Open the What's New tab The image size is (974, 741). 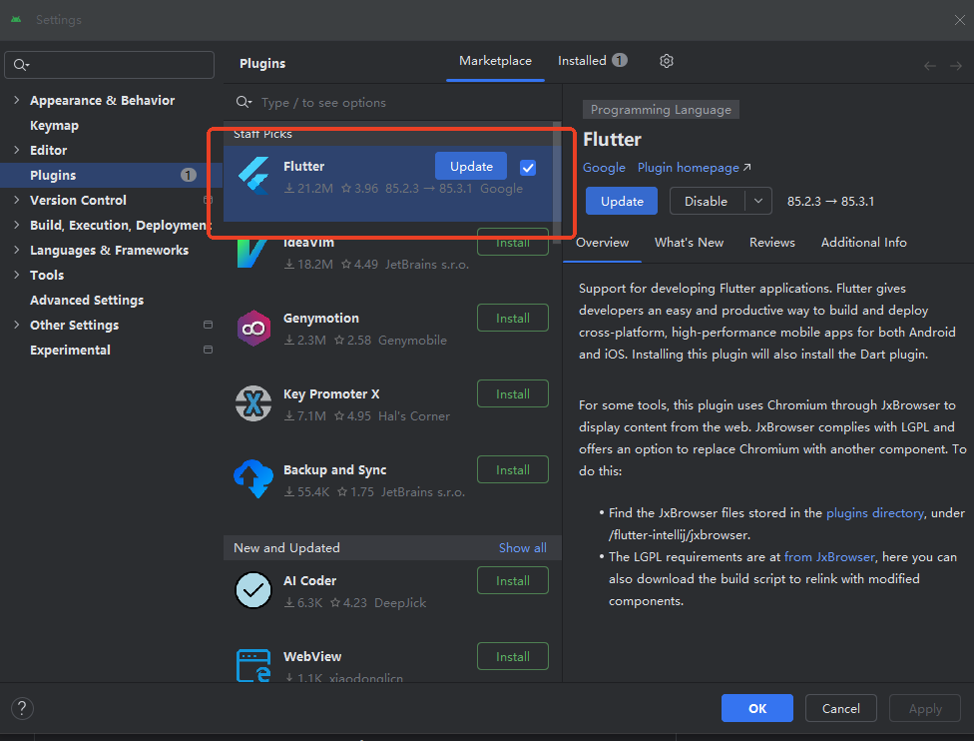click(x=689, y=243)
